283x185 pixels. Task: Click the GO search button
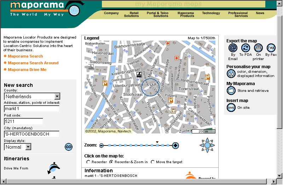pyautogui.click(x=69, y=147)
